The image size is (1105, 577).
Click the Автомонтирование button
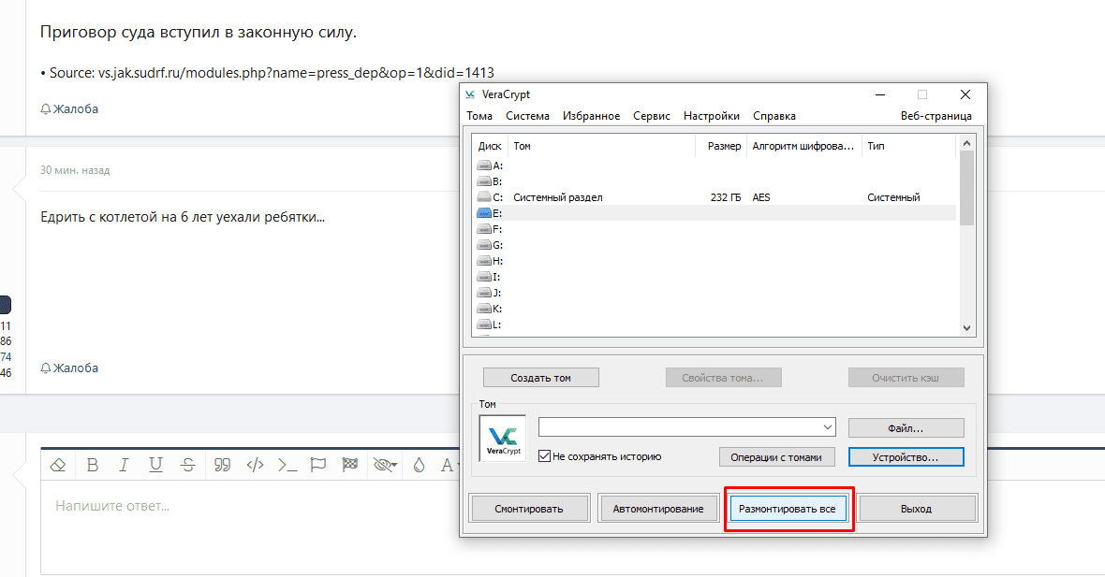pyautogui.click(x=657, y=509)
